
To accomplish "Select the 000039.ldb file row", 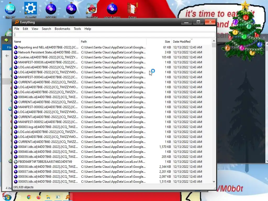I will [x=112, y=157].
